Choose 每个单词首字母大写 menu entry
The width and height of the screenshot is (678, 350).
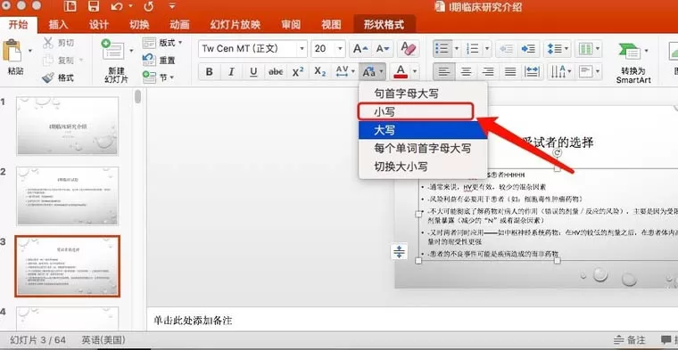click(423, 149)
